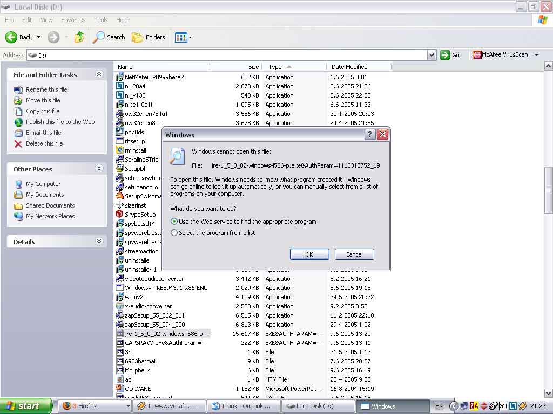Click the dialog help question mark

pyautogui.click(x=369, y=134)
